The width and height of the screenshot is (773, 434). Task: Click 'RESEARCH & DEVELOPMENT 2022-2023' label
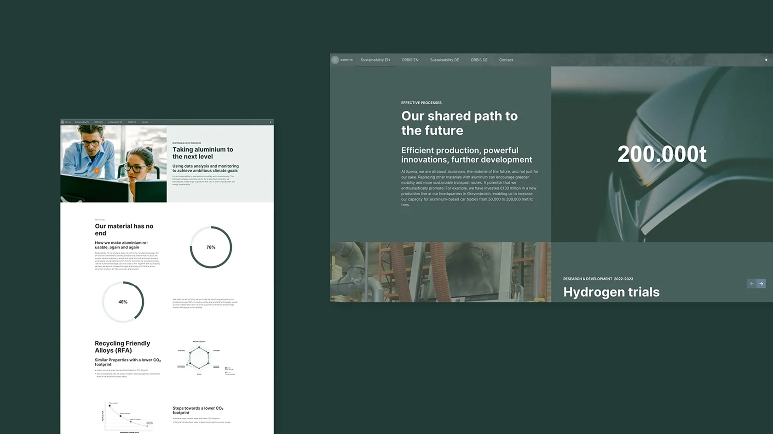tap(598, 279)
